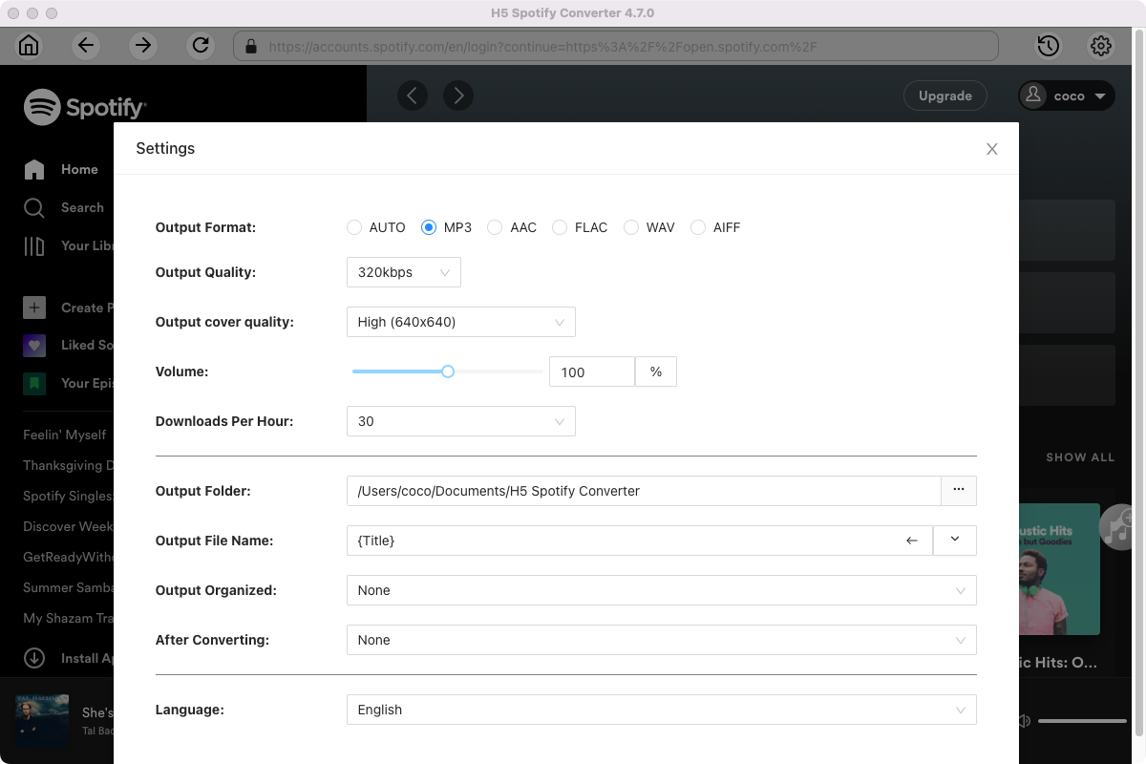Go to the converter home page icon
1146x764 pixels.
(x=30, y=45)
